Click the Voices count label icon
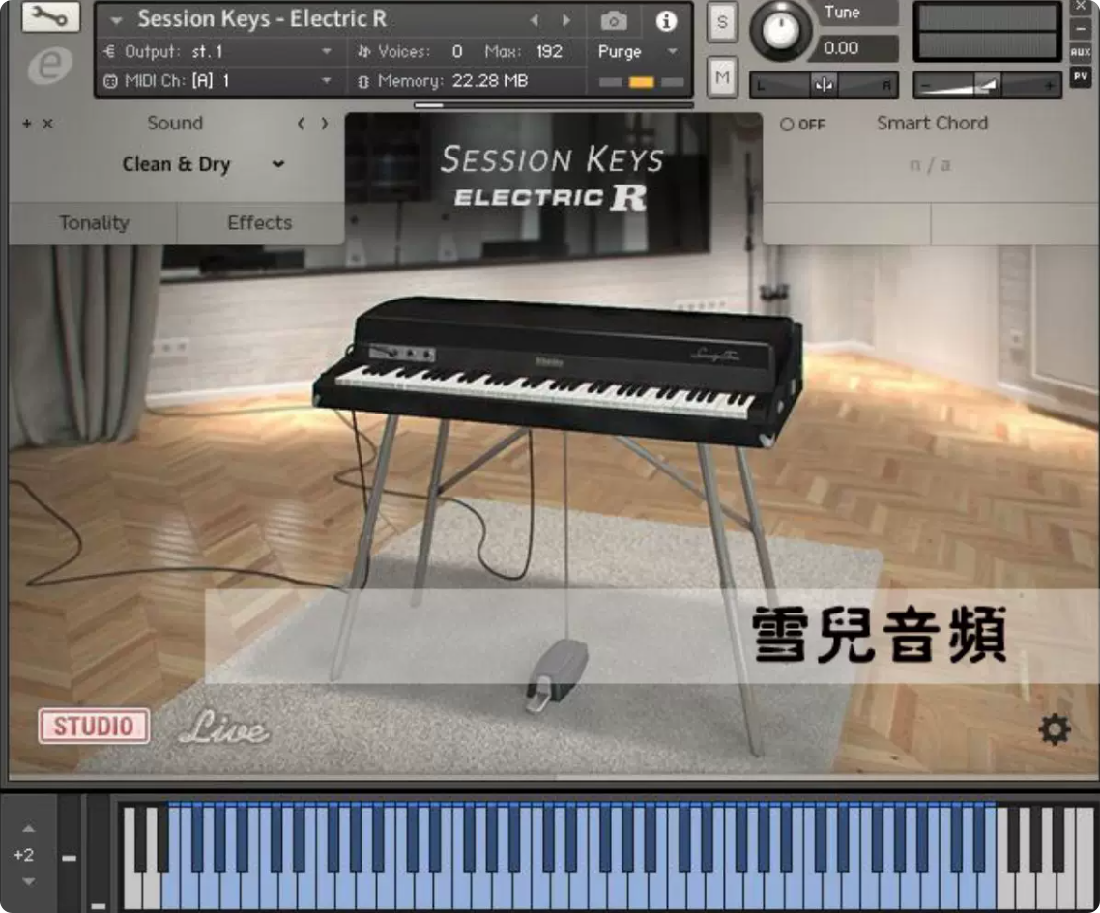Screen dimensions: 1100x913 pyautogui.click(x=363, y=51)
